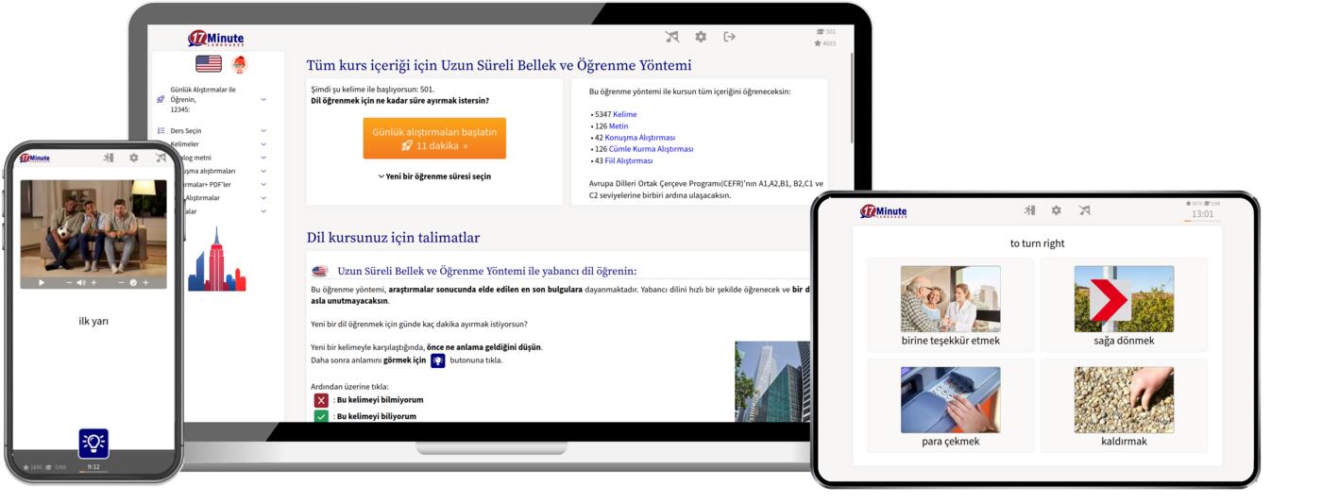Screen dimensions: 1322x502
Task: Tap the exit-lesson icon on the phone header
Action: 108,158
